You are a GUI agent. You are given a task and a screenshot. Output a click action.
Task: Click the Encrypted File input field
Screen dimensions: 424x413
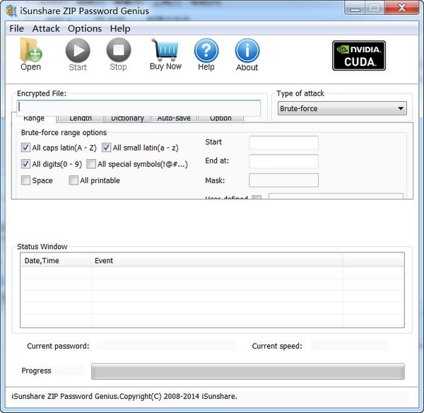pyautogui.click(x=139, y=108)
